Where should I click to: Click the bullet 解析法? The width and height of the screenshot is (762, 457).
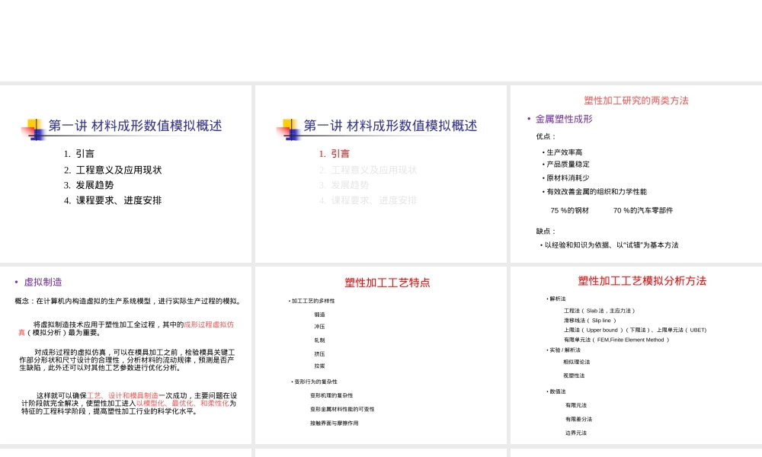point(558,299)
